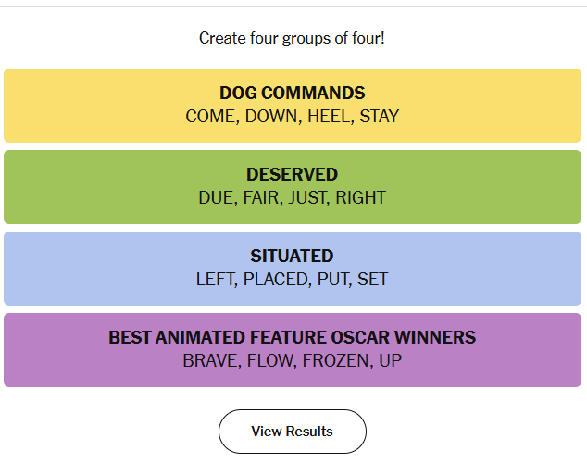Click the "Create four groups of four!" instruction text

point(292,38)
